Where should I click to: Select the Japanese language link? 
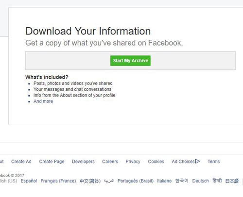(232, 181)
